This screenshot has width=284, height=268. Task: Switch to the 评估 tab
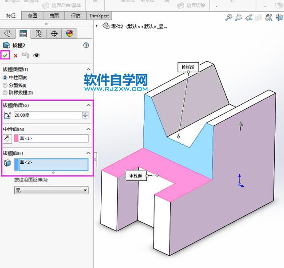75,16
